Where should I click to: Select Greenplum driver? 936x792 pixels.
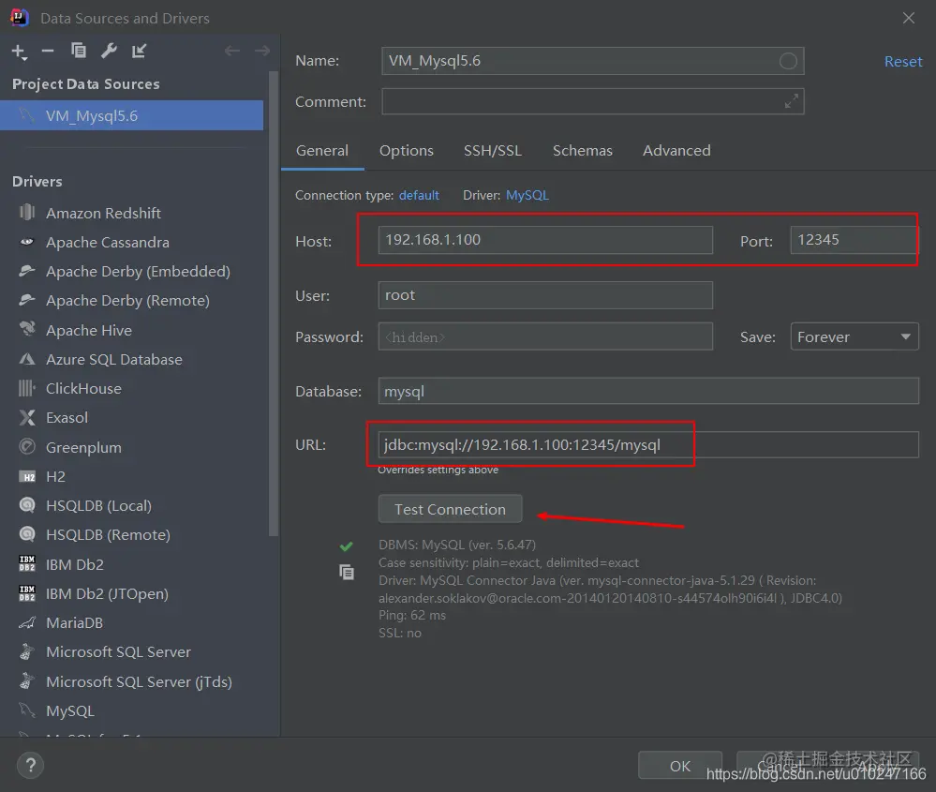tap(83, 447)
